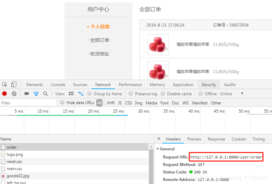Check the Offline checkbox
The width and height of the screenshot is (272, 184).
click(200, 94)
